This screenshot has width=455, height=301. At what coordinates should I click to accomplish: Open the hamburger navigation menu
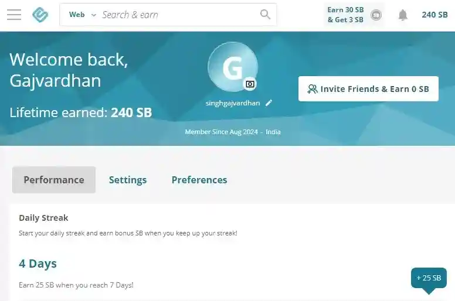pyautogui.click(x=14, y=15)
